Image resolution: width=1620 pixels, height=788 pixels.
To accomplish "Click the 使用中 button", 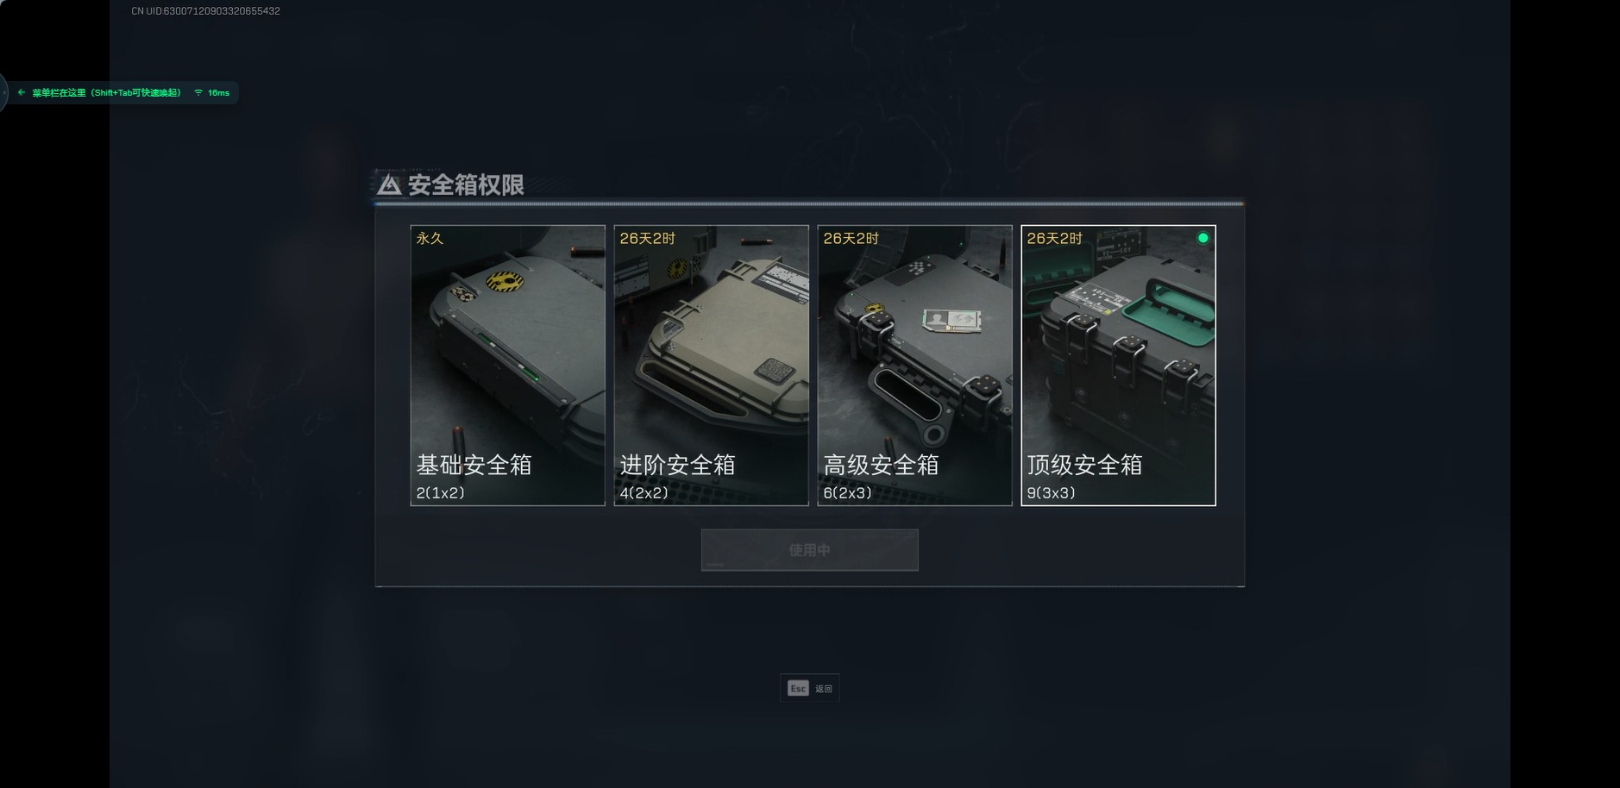I will (x=809, y=550).
